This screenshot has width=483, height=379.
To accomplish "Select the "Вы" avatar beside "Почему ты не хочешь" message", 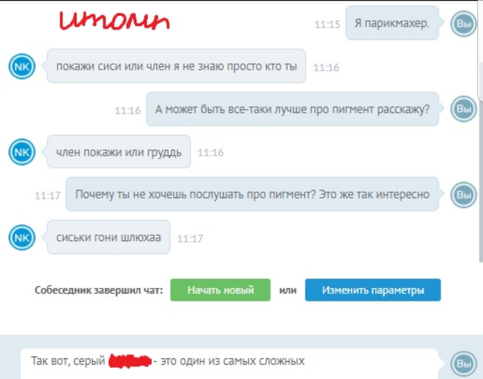I will pyautogui.click(x=463, y=195).
